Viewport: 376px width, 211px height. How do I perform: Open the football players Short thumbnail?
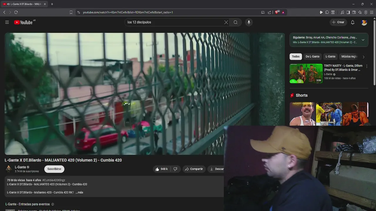tap(329, 114)
